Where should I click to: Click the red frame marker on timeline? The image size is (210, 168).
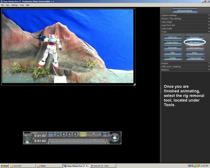(x=106, y=140)
